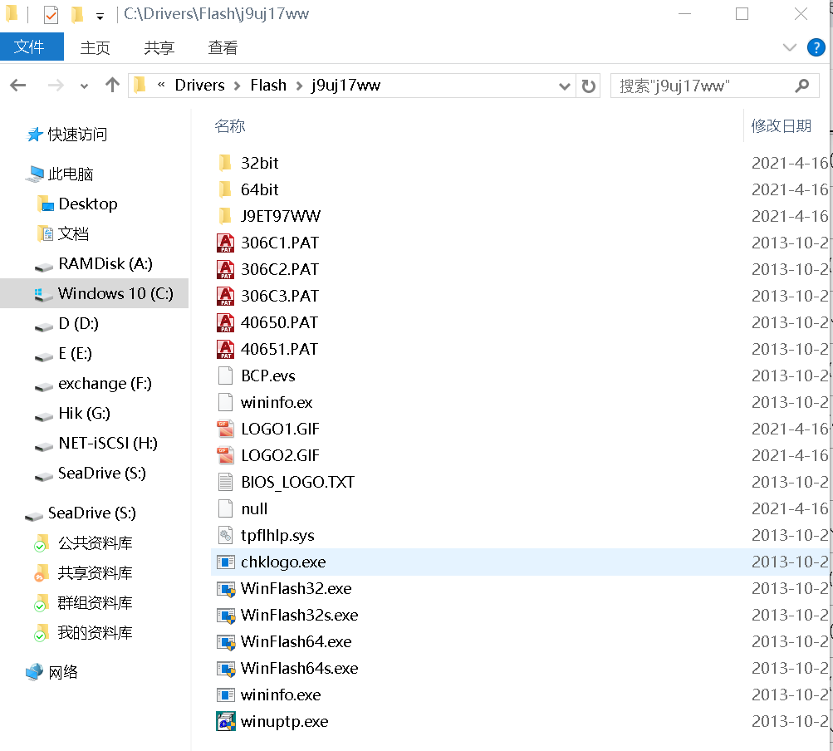
Task: Open 快速访问 Quick access
Action: (x=67, y=135)
